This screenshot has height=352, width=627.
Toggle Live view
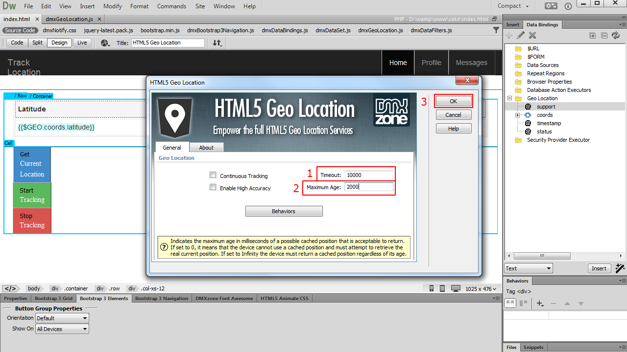82,43
